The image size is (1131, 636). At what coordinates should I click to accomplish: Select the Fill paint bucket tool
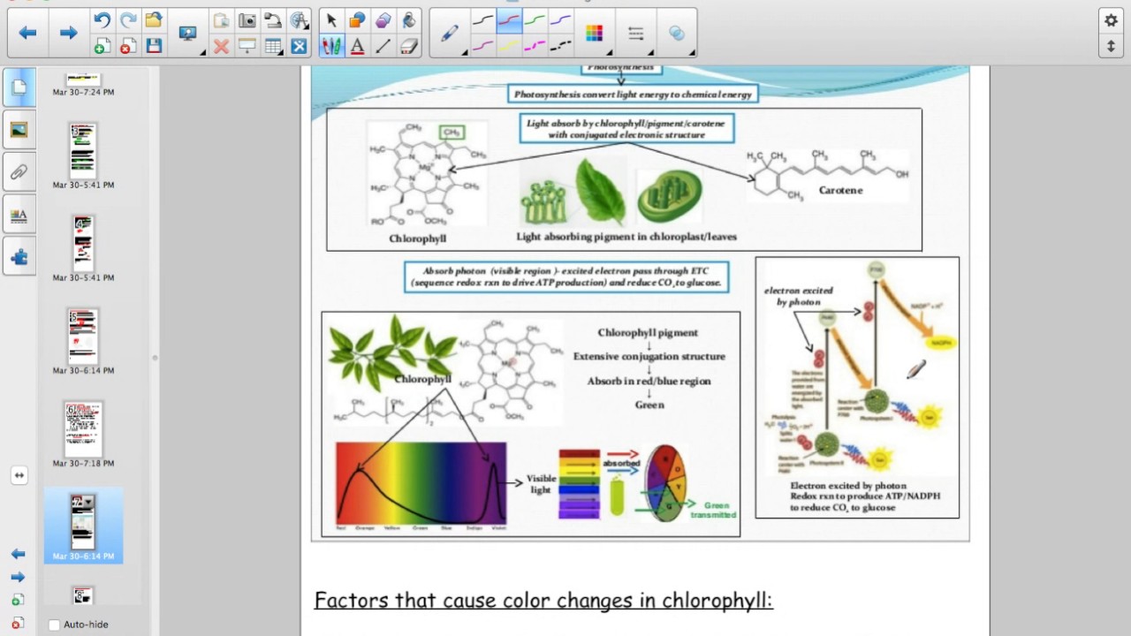(408, 20)
